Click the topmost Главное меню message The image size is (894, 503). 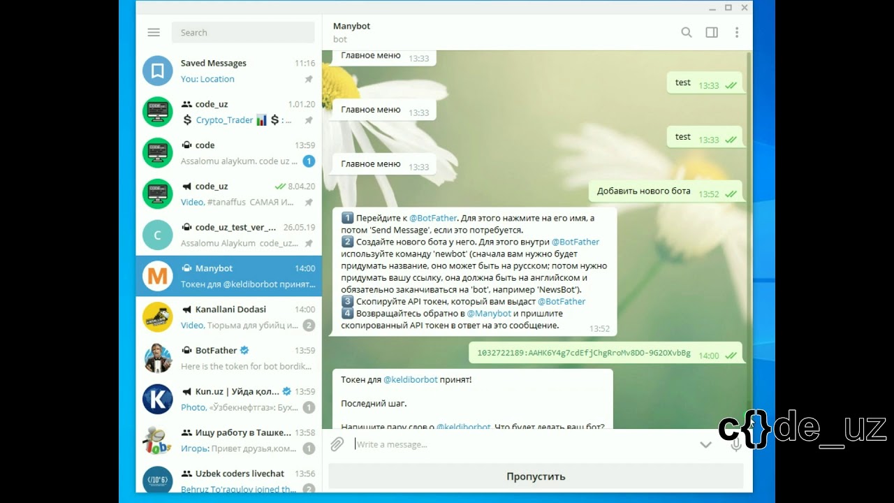pos(384,57)
